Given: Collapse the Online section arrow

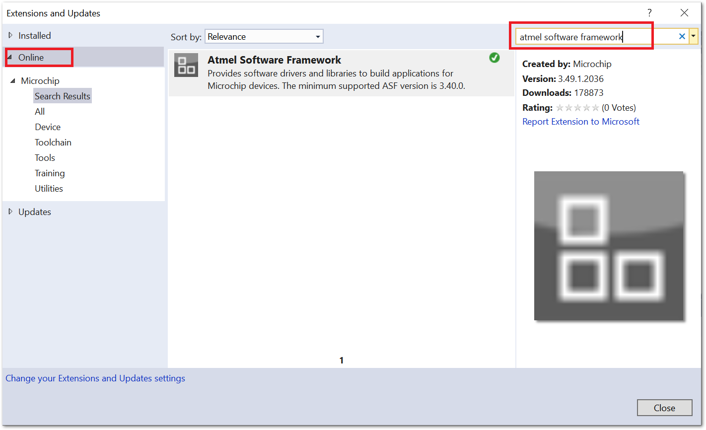Looking at the screenshot, I should 10,57.
